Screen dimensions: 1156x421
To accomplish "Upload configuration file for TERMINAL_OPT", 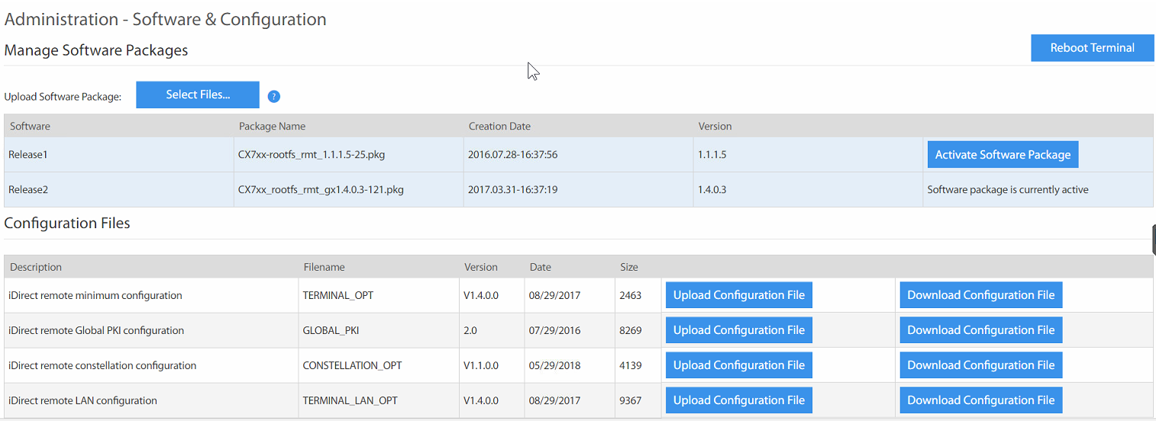I will click(738, 295).
